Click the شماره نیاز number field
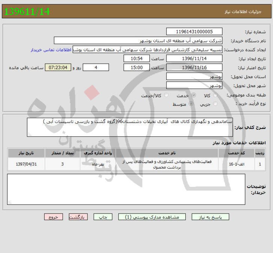 [x=194, y=32]
